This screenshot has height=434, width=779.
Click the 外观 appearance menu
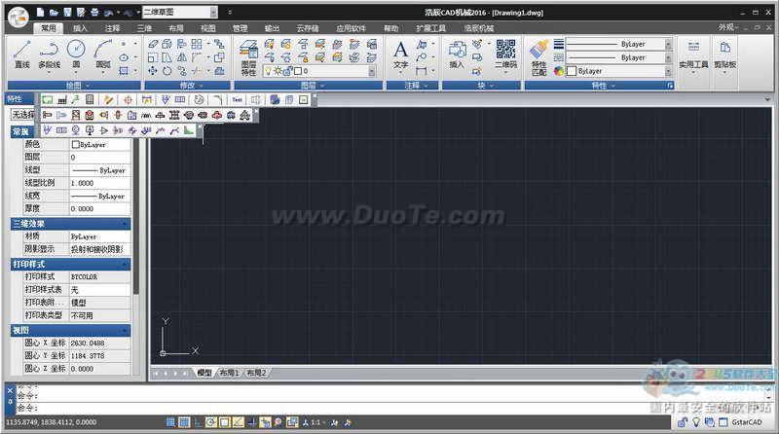[727, 28]
